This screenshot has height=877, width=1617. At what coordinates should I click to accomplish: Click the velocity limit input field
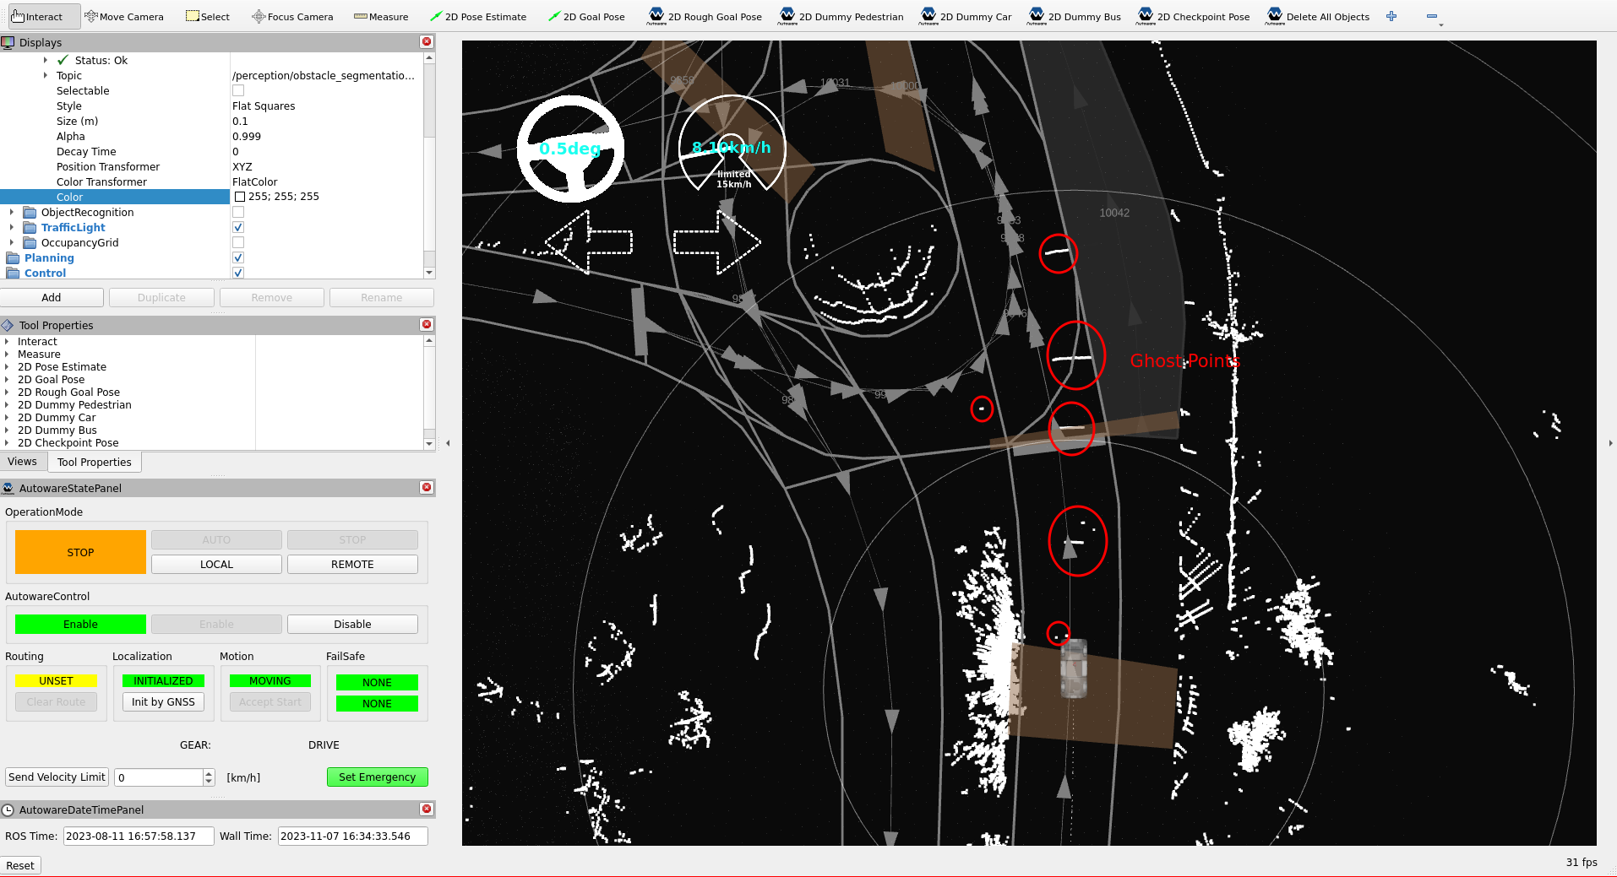click(x=160, y=777)
